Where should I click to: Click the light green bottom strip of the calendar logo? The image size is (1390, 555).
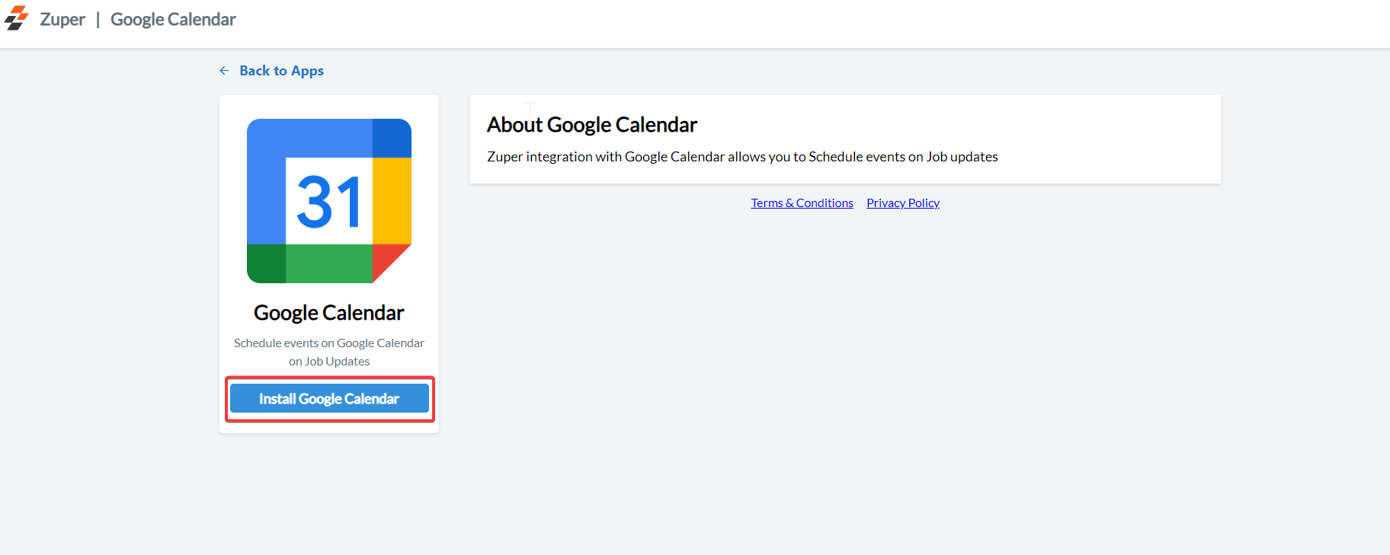coord(328,263)
